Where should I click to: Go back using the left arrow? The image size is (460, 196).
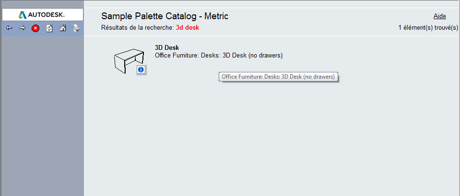coord(9,28)
